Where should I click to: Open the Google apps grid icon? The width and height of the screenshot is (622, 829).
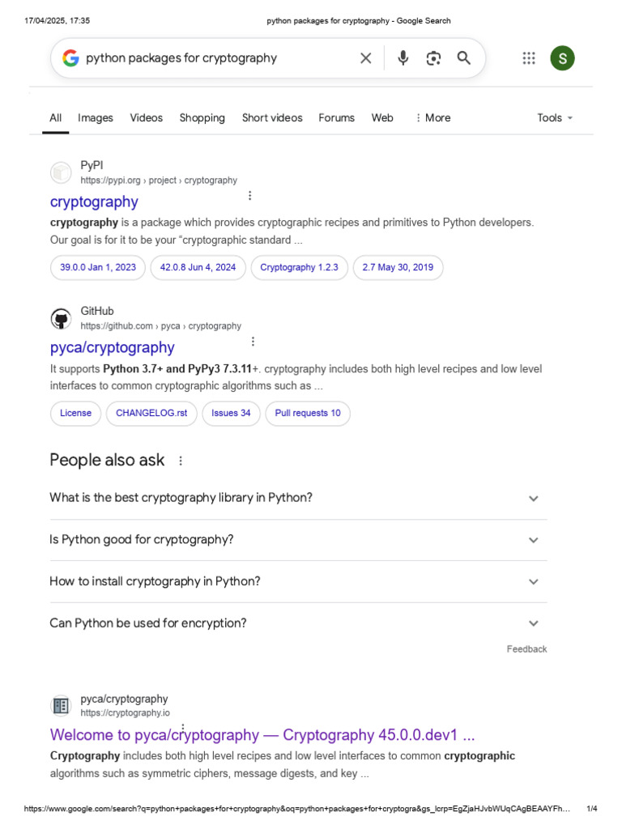529,58
